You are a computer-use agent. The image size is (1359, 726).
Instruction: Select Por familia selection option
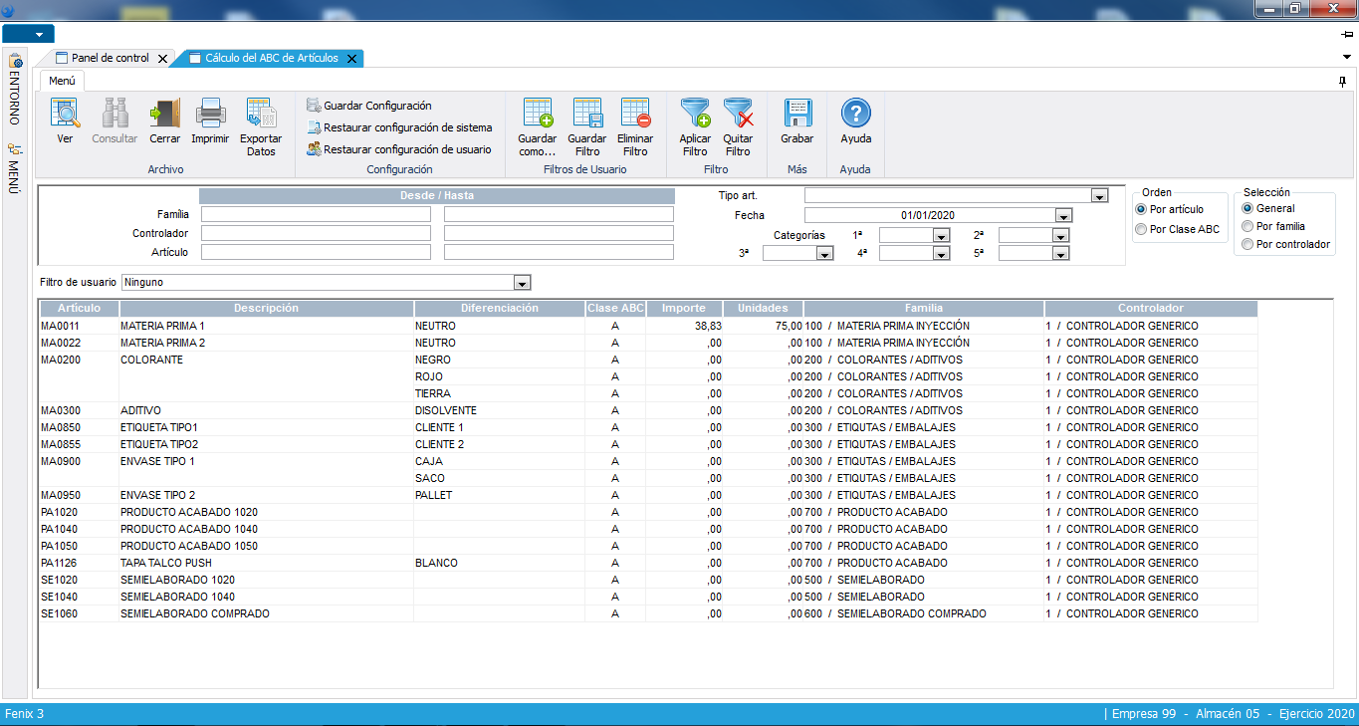(1247, 227)
